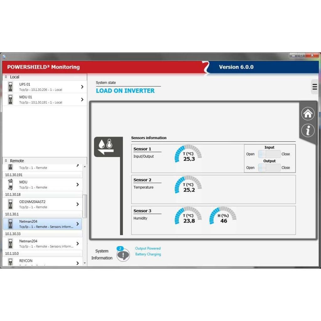321x321 pixels.
Task: Minimize the PowerShield window
Action: [293, 55]
